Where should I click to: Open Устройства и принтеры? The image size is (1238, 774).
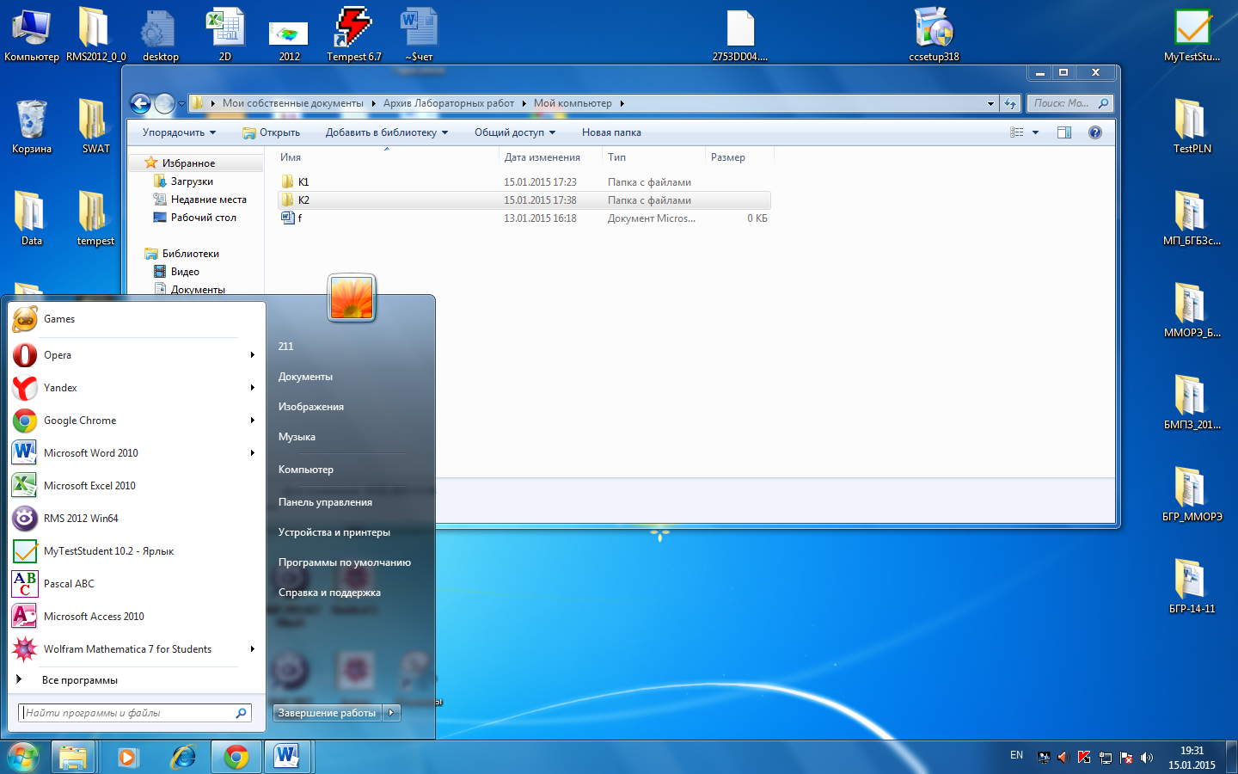pyautogui.click(x=334, y=532)
